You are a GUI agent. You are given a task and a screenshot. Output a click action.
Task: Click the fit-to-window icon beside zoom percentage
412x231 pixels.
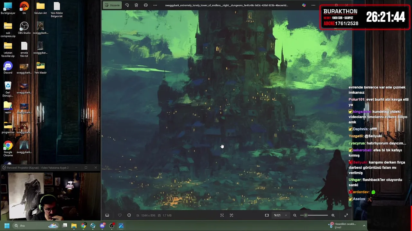click(x=267, y=215)
